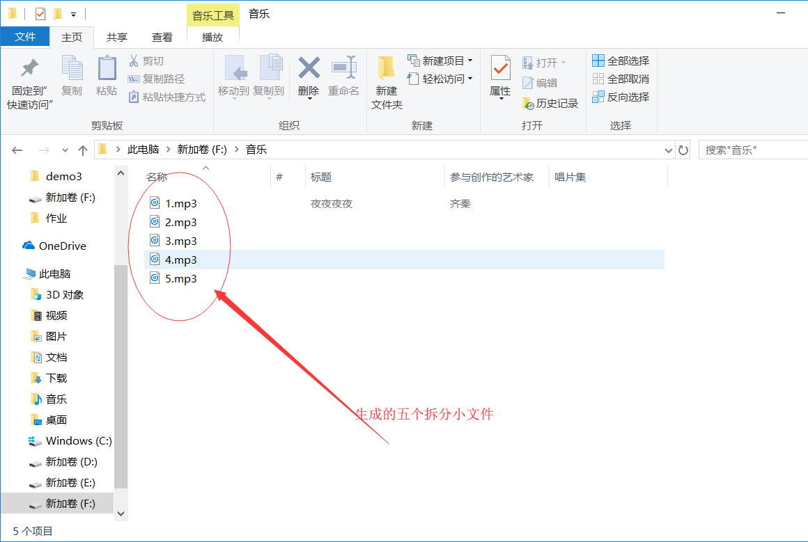Click the Back navigation arrow

click(x=17, y=150)
